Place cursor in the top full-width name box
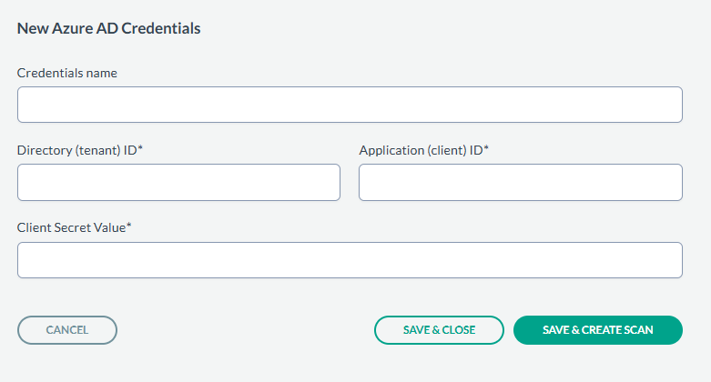This screenshot has height=382, width=711. 350,105
